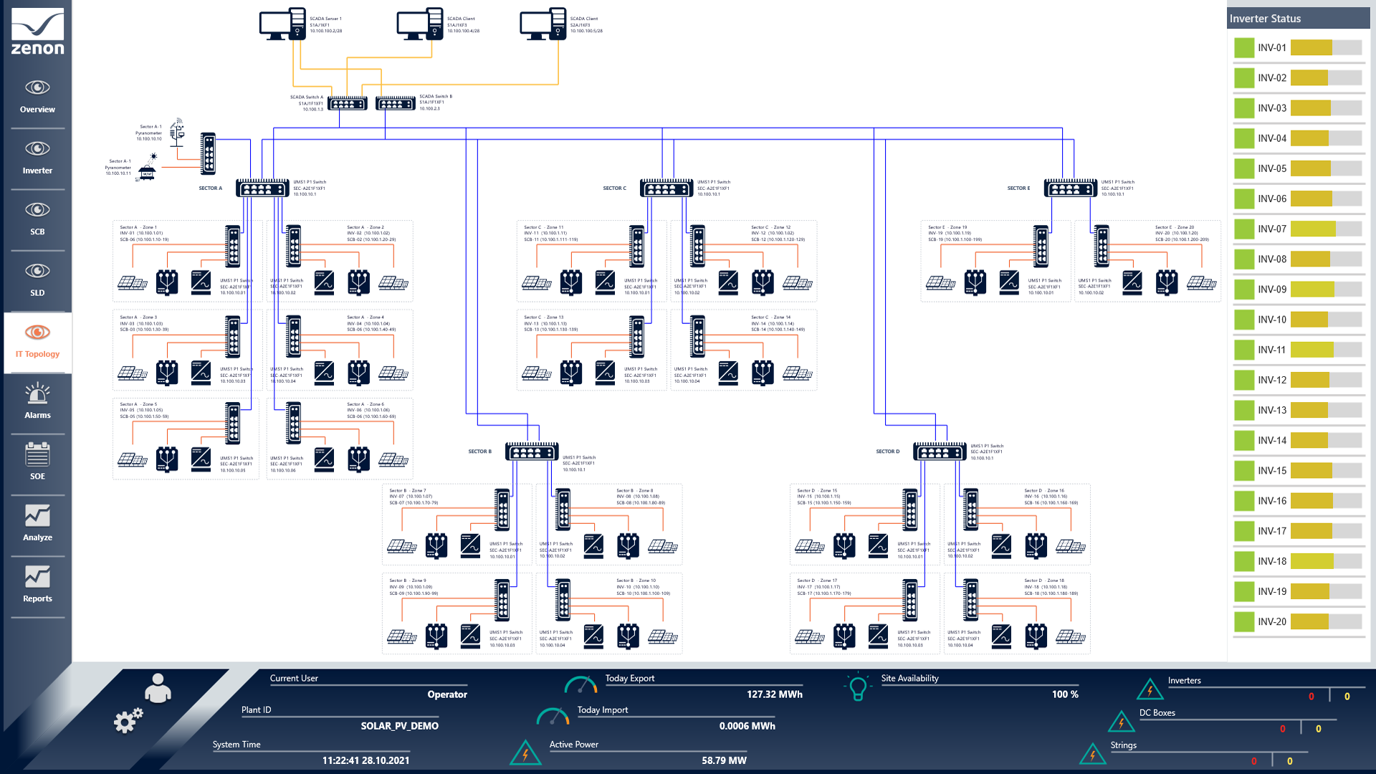Click the Alarms siren icon
Viewport: 1376px width, 774px height.
tap(37, 393)
